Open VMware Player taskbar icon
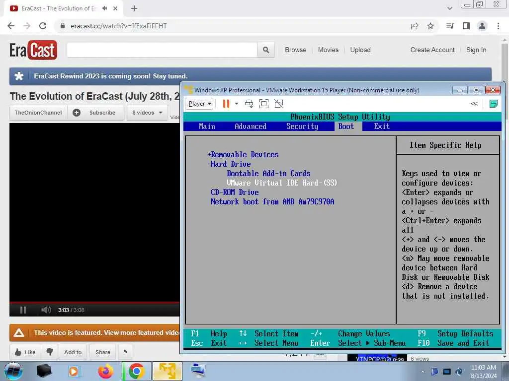This screenshot has height=381, width=509. point(168,371)
